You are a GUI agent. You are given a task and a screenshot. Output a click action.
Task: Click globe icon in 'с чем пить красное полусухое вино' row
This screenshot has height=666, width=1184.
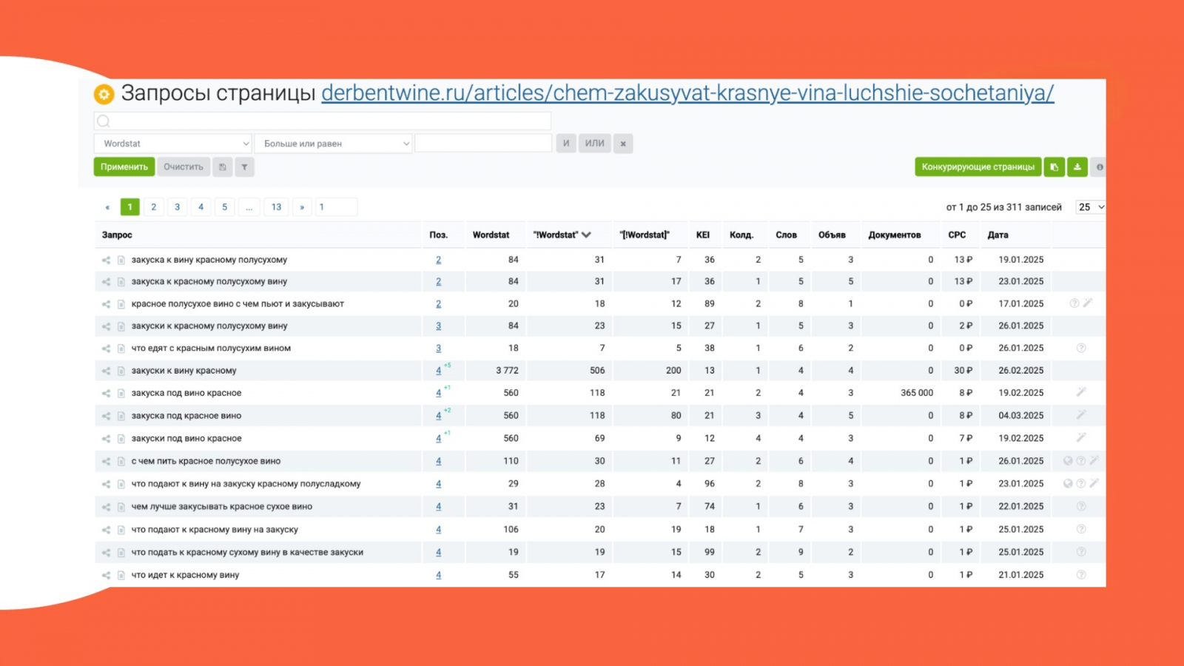click(1068, 461)
